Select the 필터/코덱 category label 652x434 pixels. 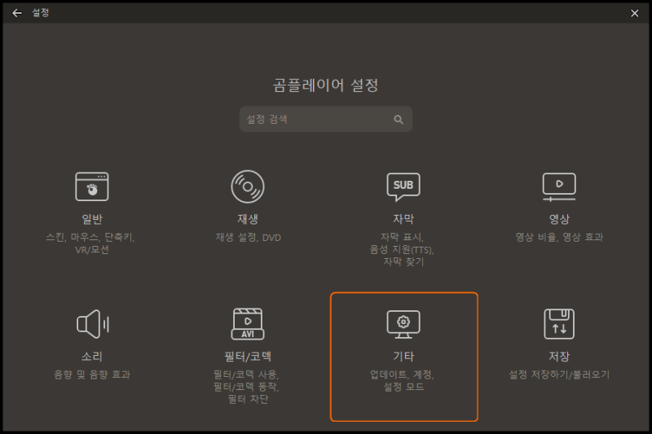click(x=248, y=357)
